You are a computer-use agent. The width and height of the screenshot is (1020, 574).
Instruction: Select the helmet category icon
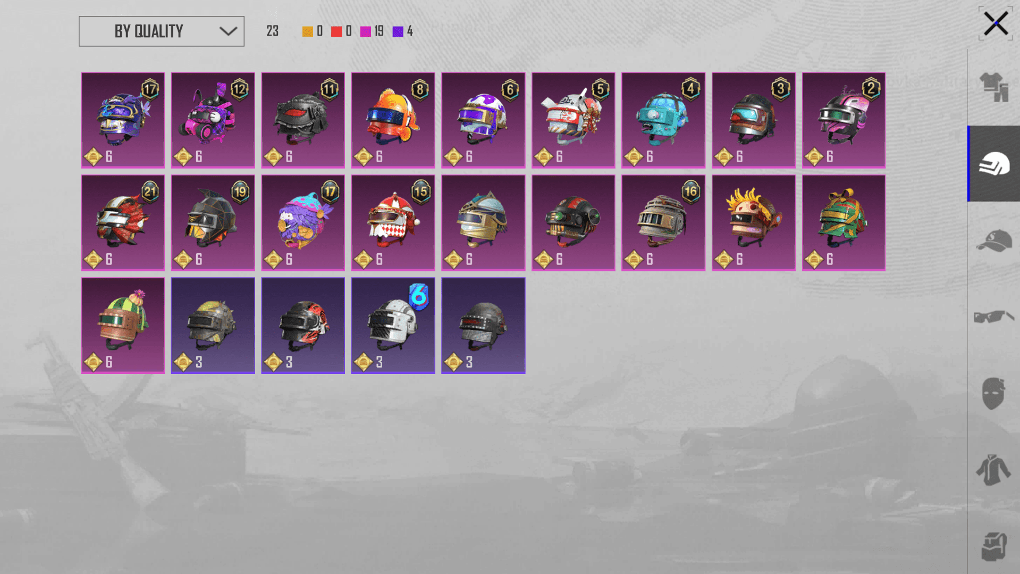point(994,164)
